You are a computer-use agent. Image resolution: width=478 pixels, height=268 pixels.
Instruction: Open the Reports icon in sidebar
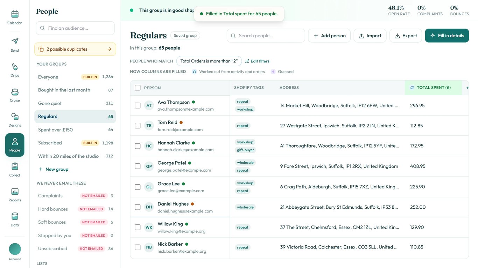pyautogui.click(x=15, y=192)
